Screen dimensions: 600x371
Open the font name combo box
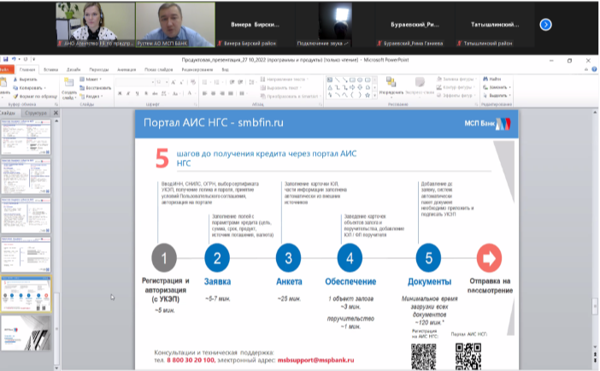(135, 82)
